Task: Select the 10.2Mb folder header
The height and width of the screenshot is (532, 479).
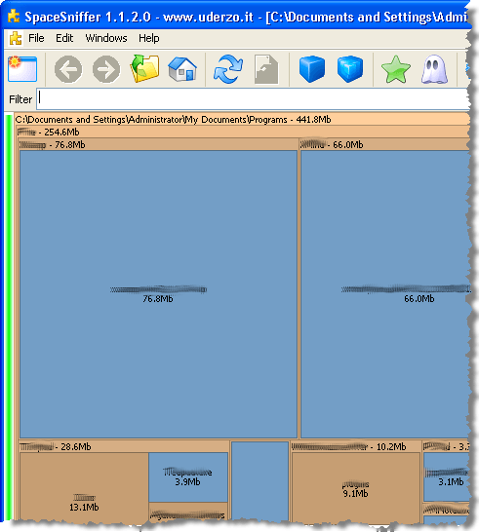Action: [x=356, y=446]
